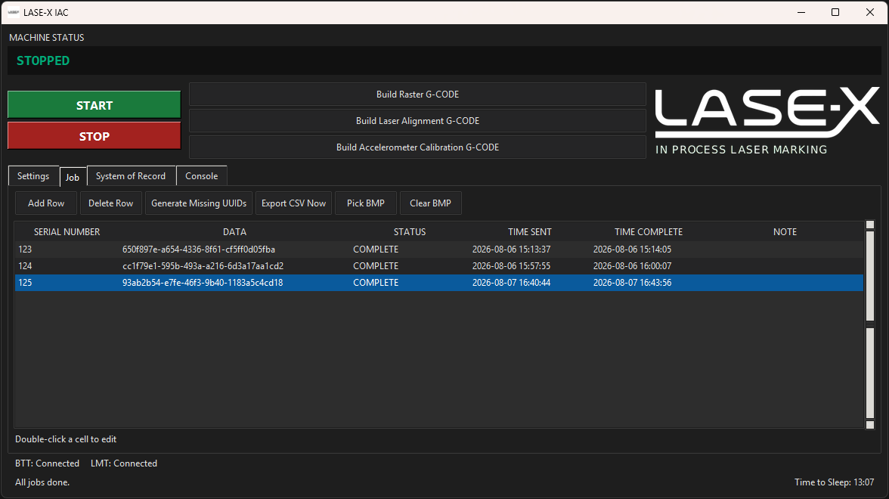Click the All jobs done message
This screenshot has height=499, width=889.
(42, 482)
